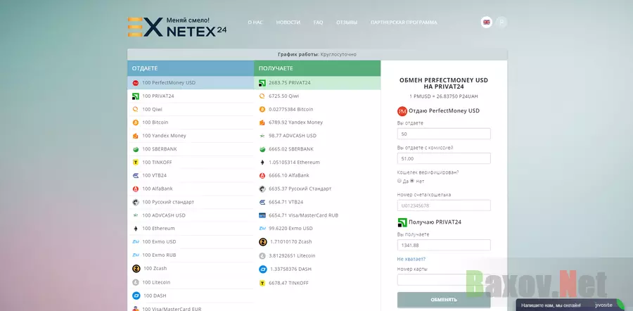Click PRIVAT24 icon in the receive column
The width and height of the screenshot is (633, 311).
click(x=262, y=83)
